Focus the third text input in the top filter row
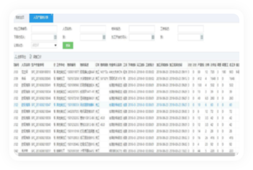 [142, 29]
